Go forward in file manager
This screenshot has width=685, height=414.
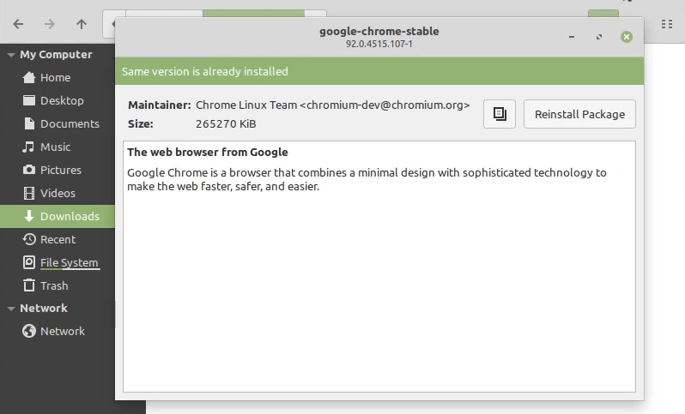pyautogui.click(x=50, y=24)
